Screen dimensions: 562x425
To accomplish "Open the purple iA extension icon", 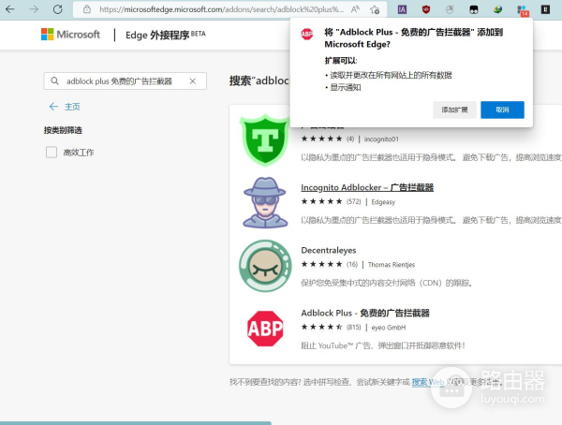I will [x=402, y=9].
